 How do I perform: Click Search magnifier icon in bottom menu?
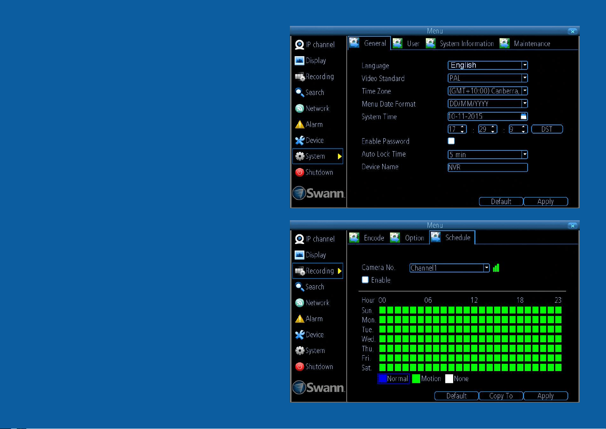[x=299, y=287]
